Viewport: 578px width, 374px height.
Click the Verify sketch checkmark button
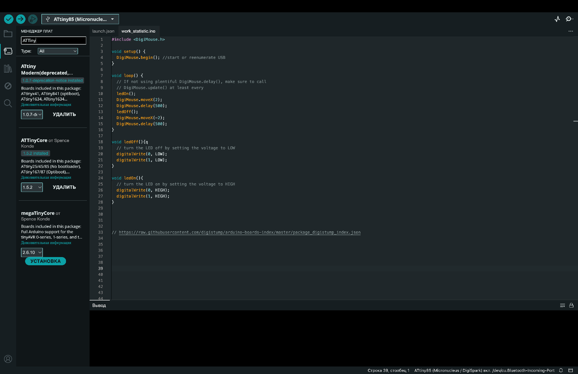pos(9,19)
